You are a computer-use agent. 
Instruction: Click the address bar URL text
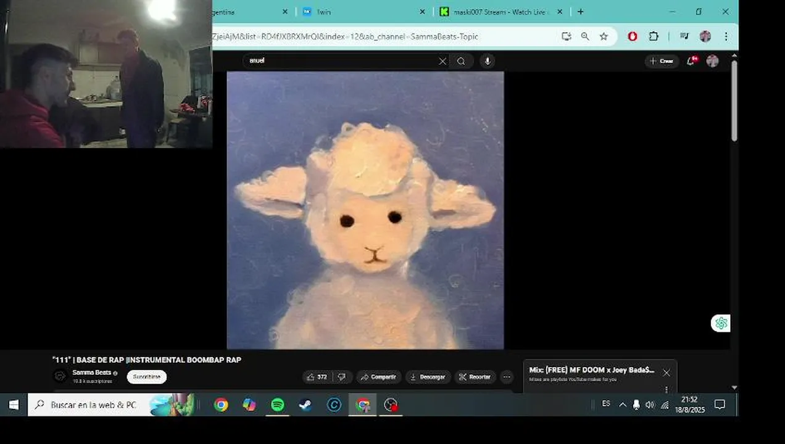pyautogui.click(x=346, y=36)
